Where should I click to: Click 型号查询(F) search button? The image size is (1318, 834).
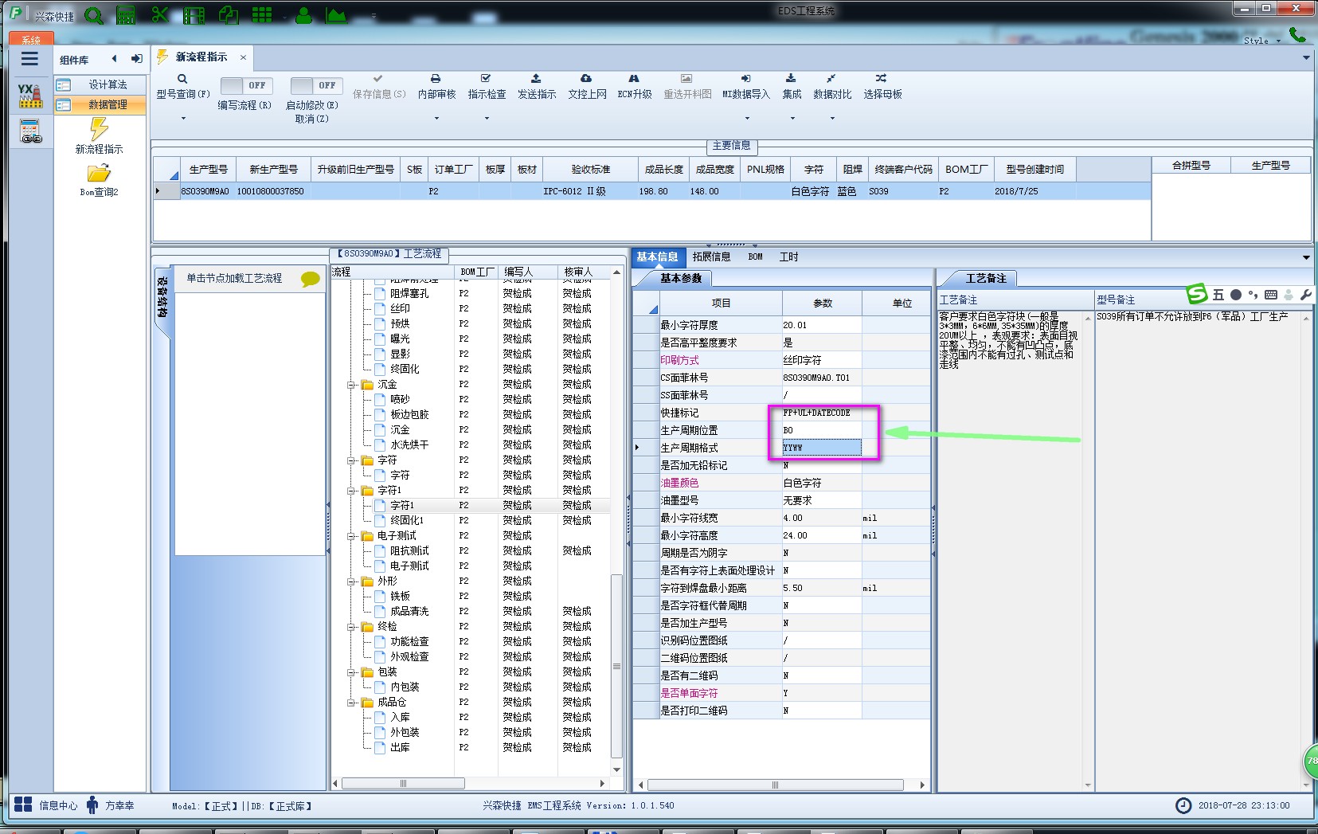(183, 87)
